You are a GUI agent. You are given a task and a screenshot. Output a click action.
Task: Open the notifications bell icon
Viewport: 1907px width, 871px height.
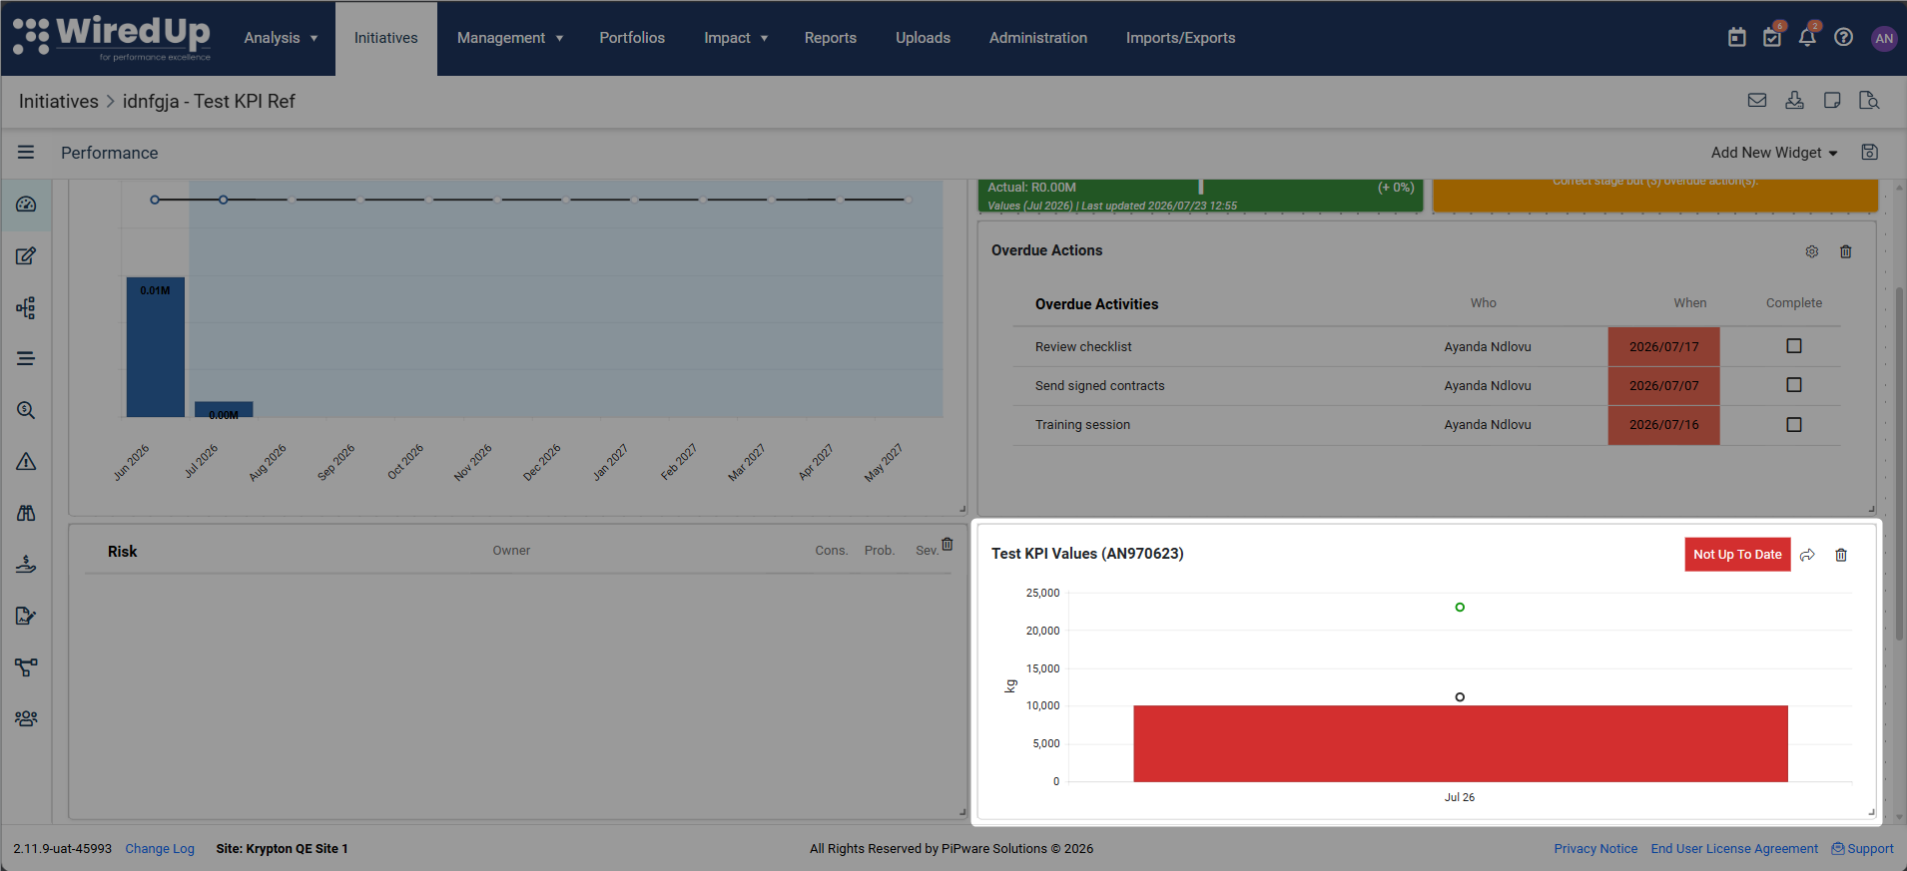(1807, 38)
